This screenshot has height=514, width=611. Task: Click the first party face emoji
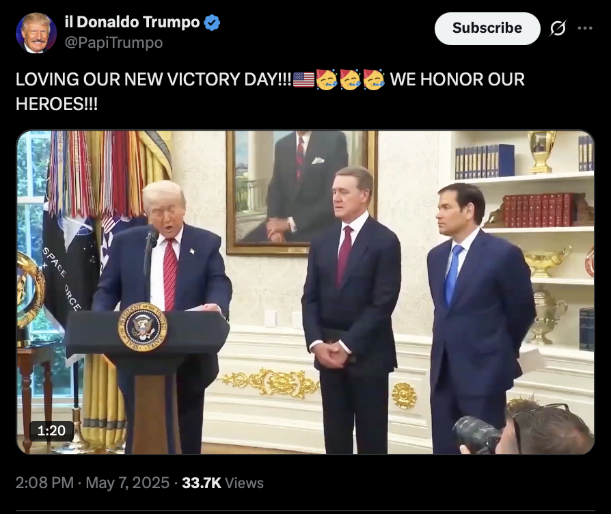coord(327,79)
